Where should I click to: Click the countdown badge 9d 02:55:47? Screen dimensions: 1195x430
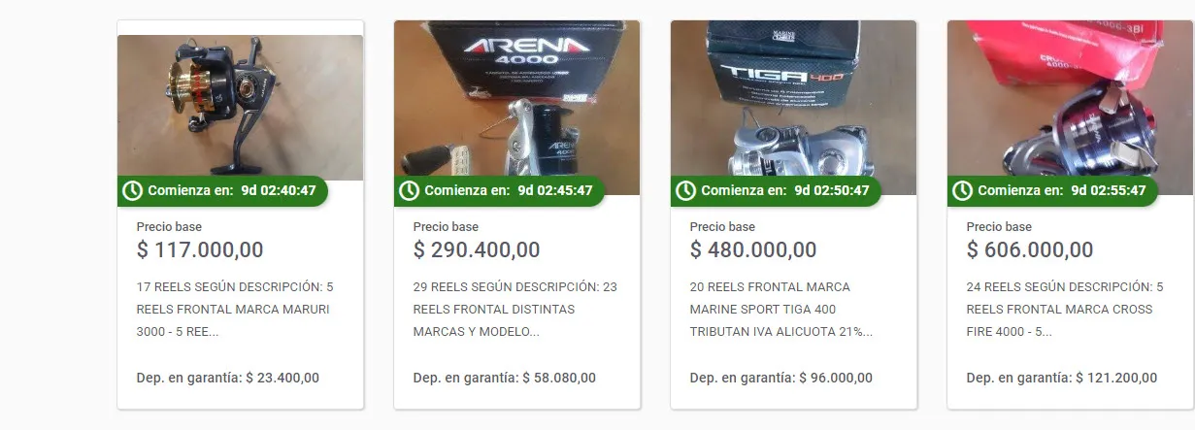[x=1053, y=190]
